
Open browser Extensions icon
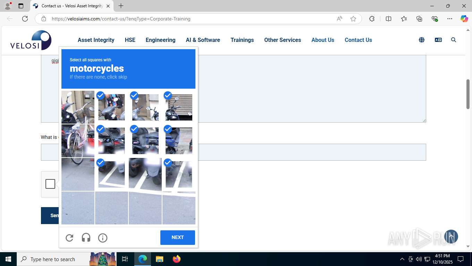pyautogui.click(x=372, y=19)
